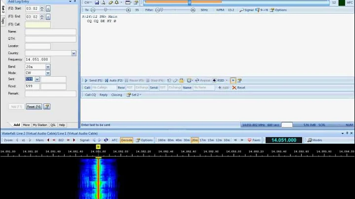
Task: Click the log options icon next to Reset (F4)
Action: (47, 106)
